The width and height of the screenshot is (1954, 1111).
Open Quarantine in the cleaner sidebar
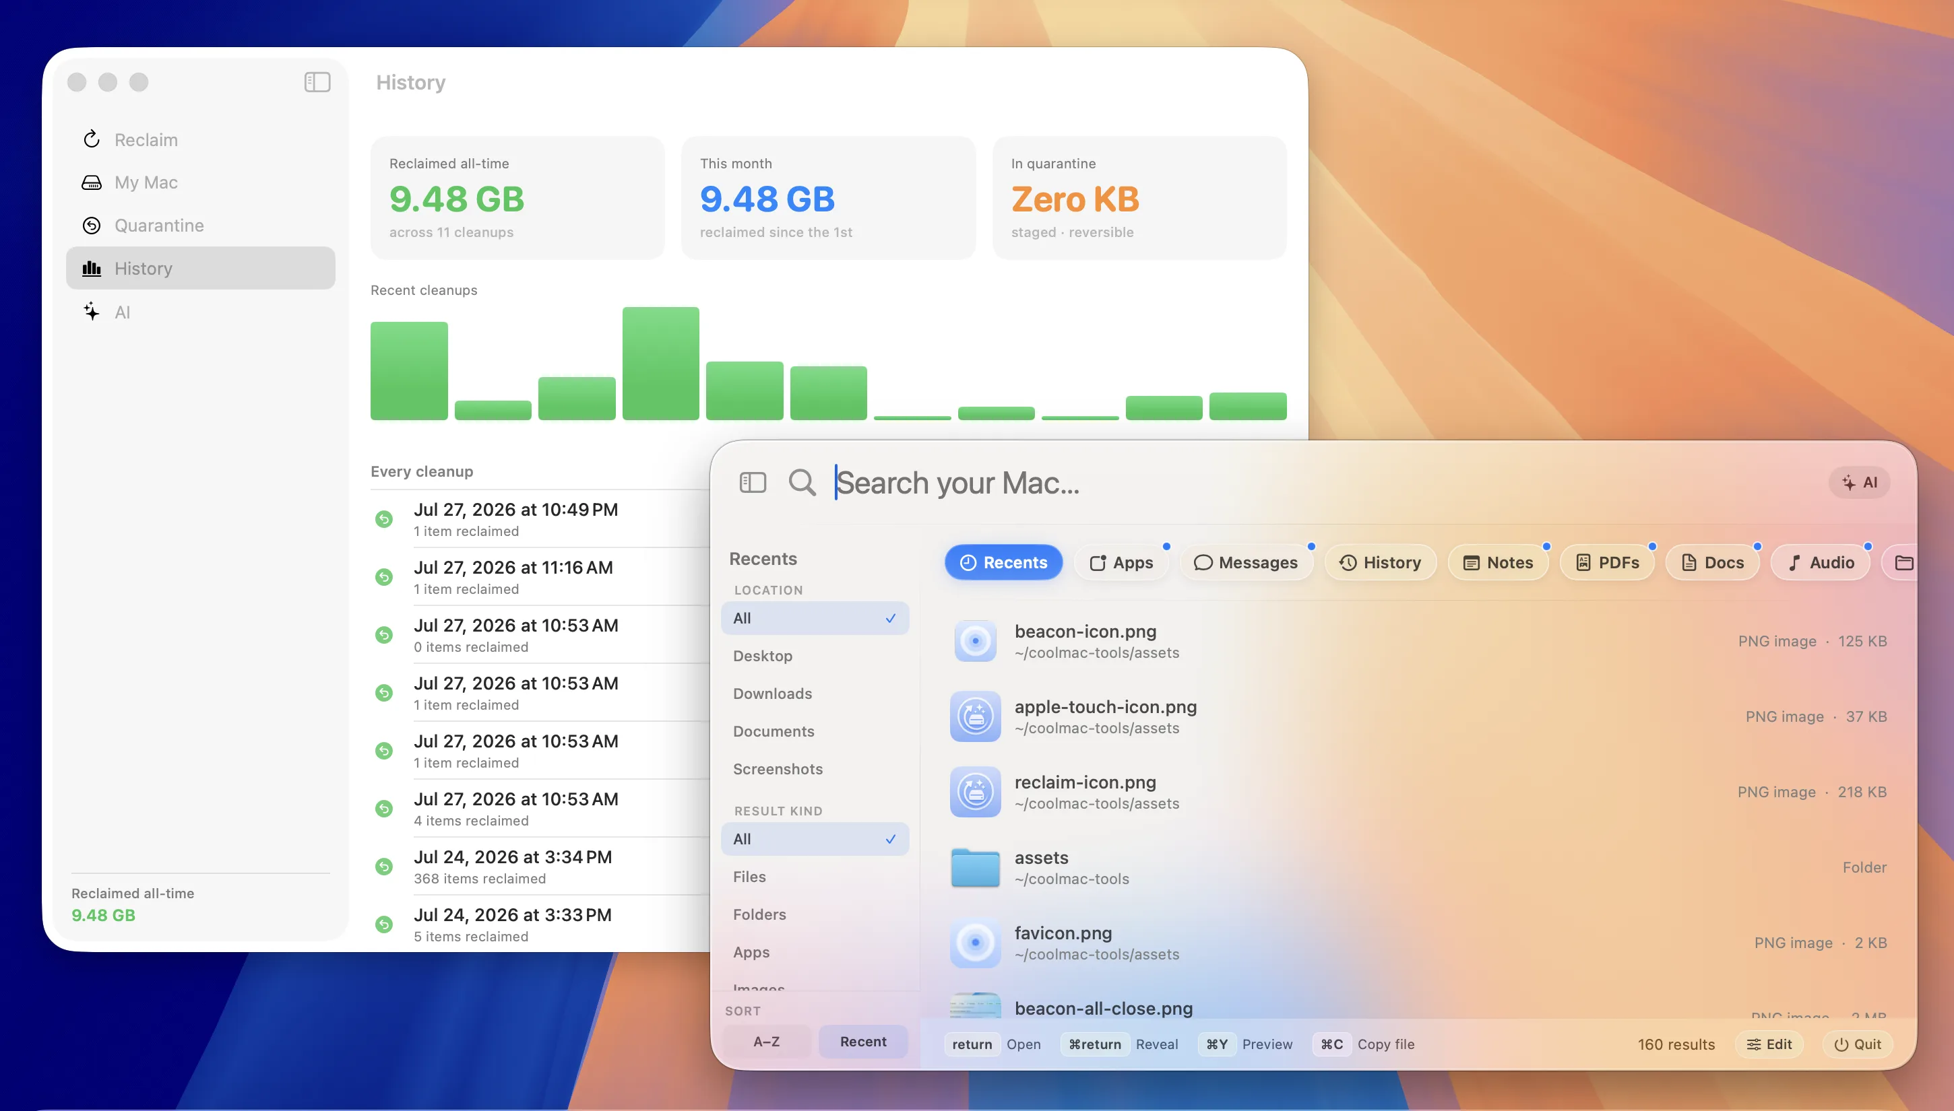201,225
